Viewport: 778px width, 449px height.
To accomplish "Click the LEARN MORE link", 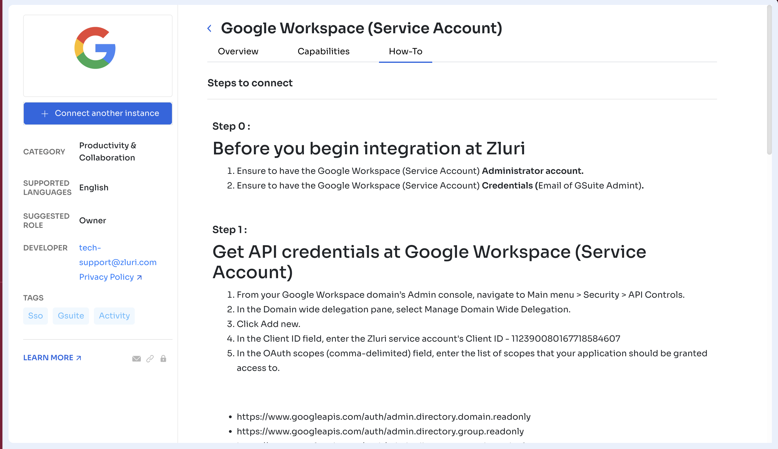I will pos(48,358).
